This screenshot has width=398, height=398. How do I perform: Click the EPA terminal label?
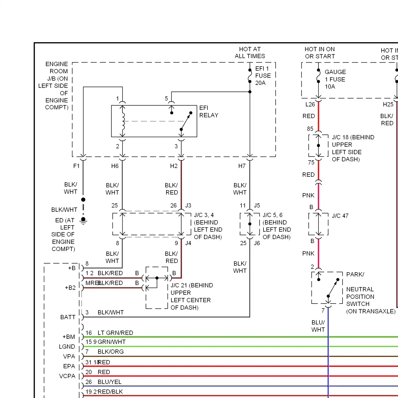tap(69, 366)
